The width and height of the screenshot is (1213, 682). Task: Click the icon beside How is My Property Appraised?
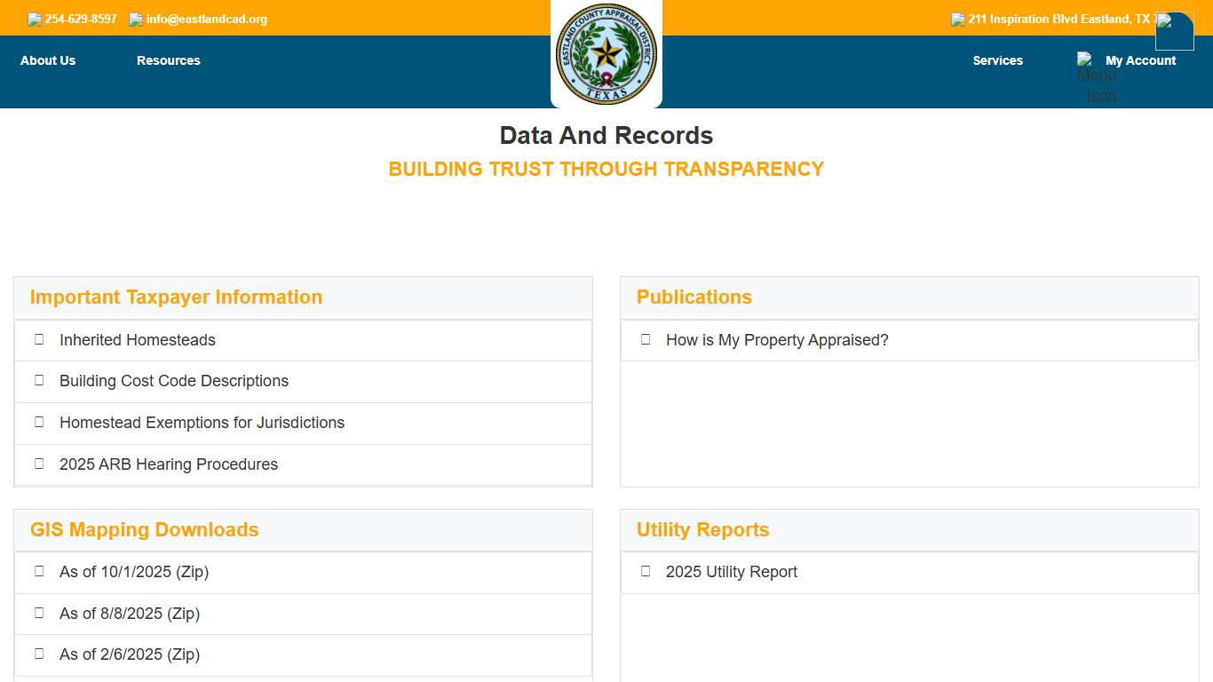(646, 339)
